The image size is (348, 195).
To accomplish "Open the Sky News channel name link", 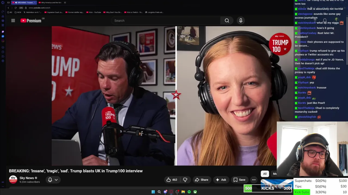I will [x=27, y=178].
